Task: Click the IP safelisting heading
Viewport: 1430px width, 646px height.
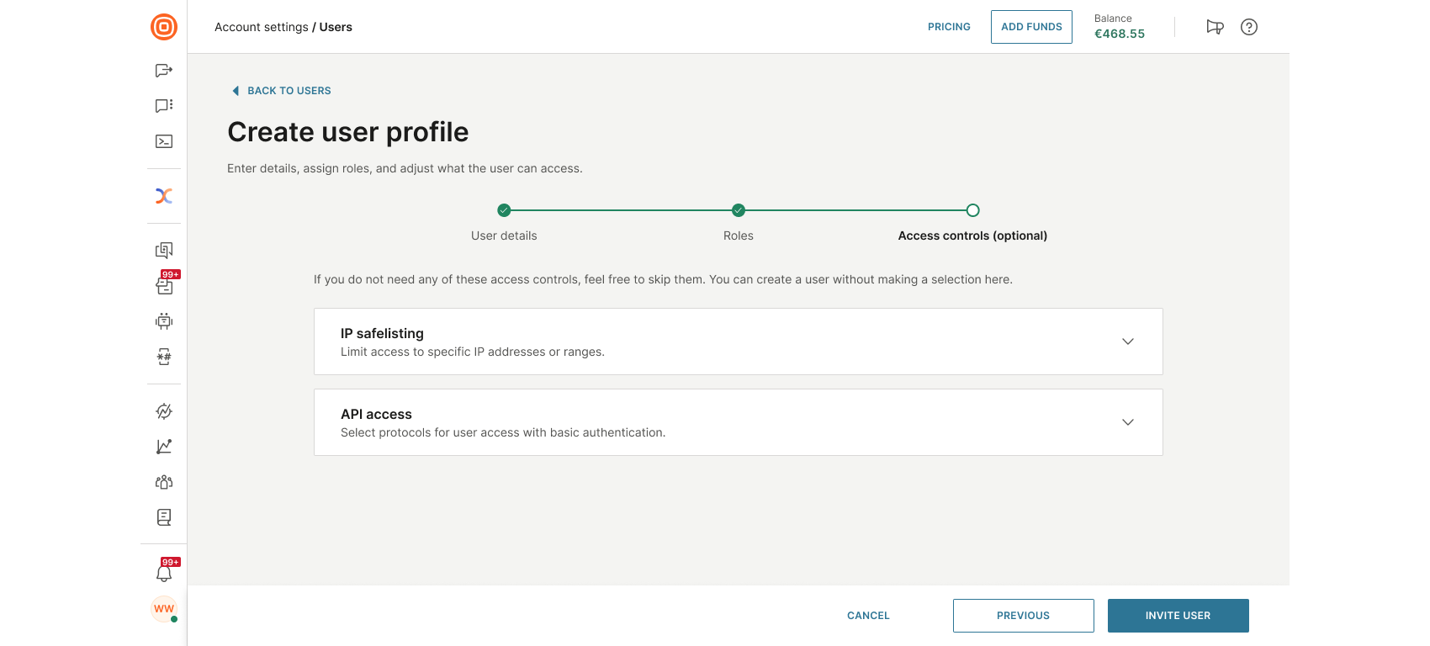Action: tap(382, 333)
